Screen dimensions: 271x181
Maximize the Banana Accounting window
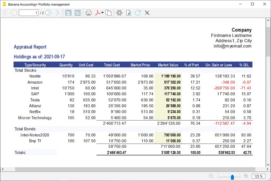[x=252, y=4]
